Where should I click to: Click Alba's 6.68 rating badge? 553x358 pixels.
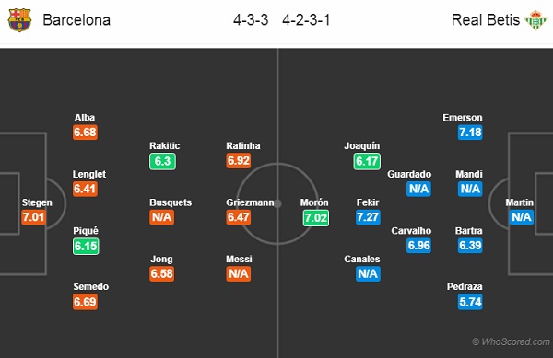tap(85, 133)
